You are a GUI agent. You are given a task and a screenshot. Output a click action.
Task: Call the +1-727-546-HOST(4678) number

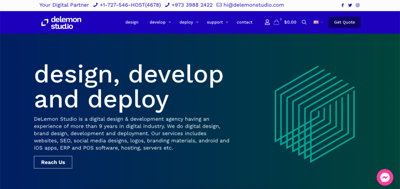130,5
